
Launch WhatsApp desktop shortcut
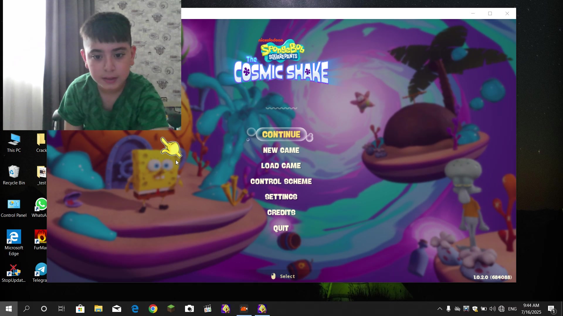point(40,208)
